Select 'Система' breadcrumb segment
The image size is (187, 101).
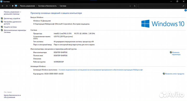click(x=63, y=6)
